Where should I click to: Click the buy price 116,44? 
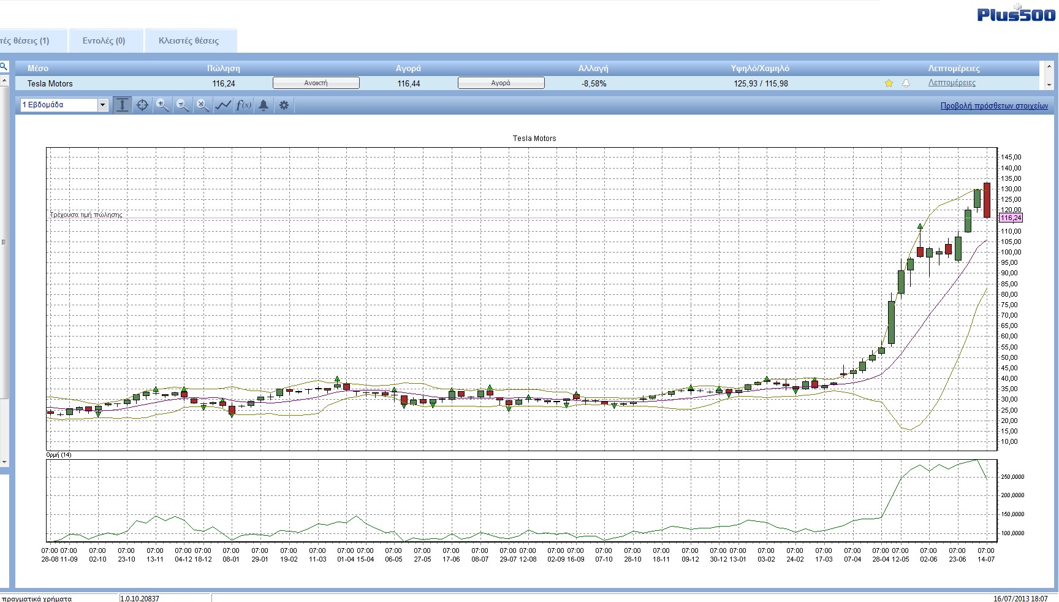tap(409, 83)
